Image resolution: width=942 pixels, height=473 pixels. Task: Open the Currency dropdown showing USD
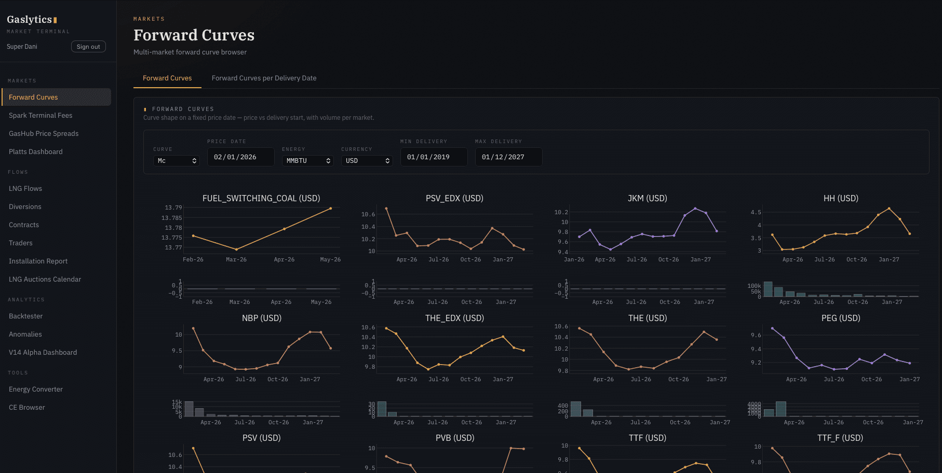point(367,161)
